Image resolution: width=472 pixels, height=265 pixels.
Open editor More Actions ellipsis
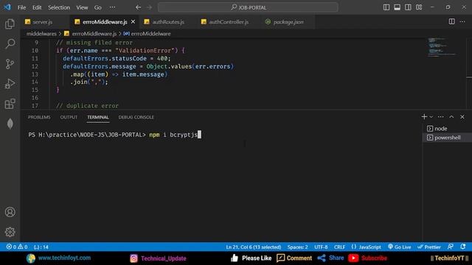point(462,21)
